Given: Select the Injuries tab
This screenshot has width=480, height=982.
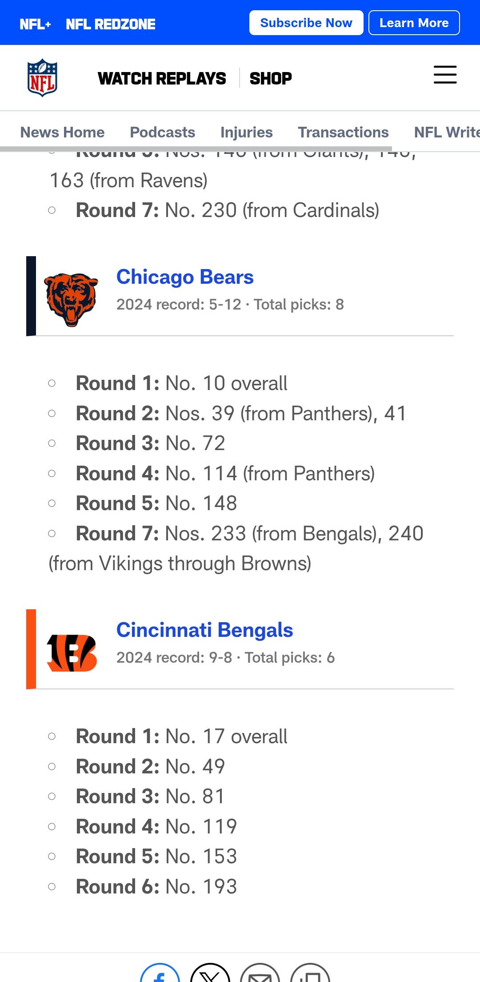Looking at the screenshot, I should coord(247,132).
